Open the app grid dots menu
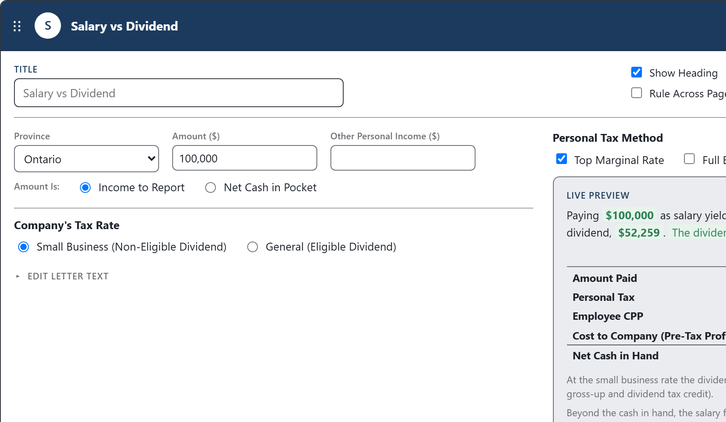726x422 pixels. coord(17,26)
